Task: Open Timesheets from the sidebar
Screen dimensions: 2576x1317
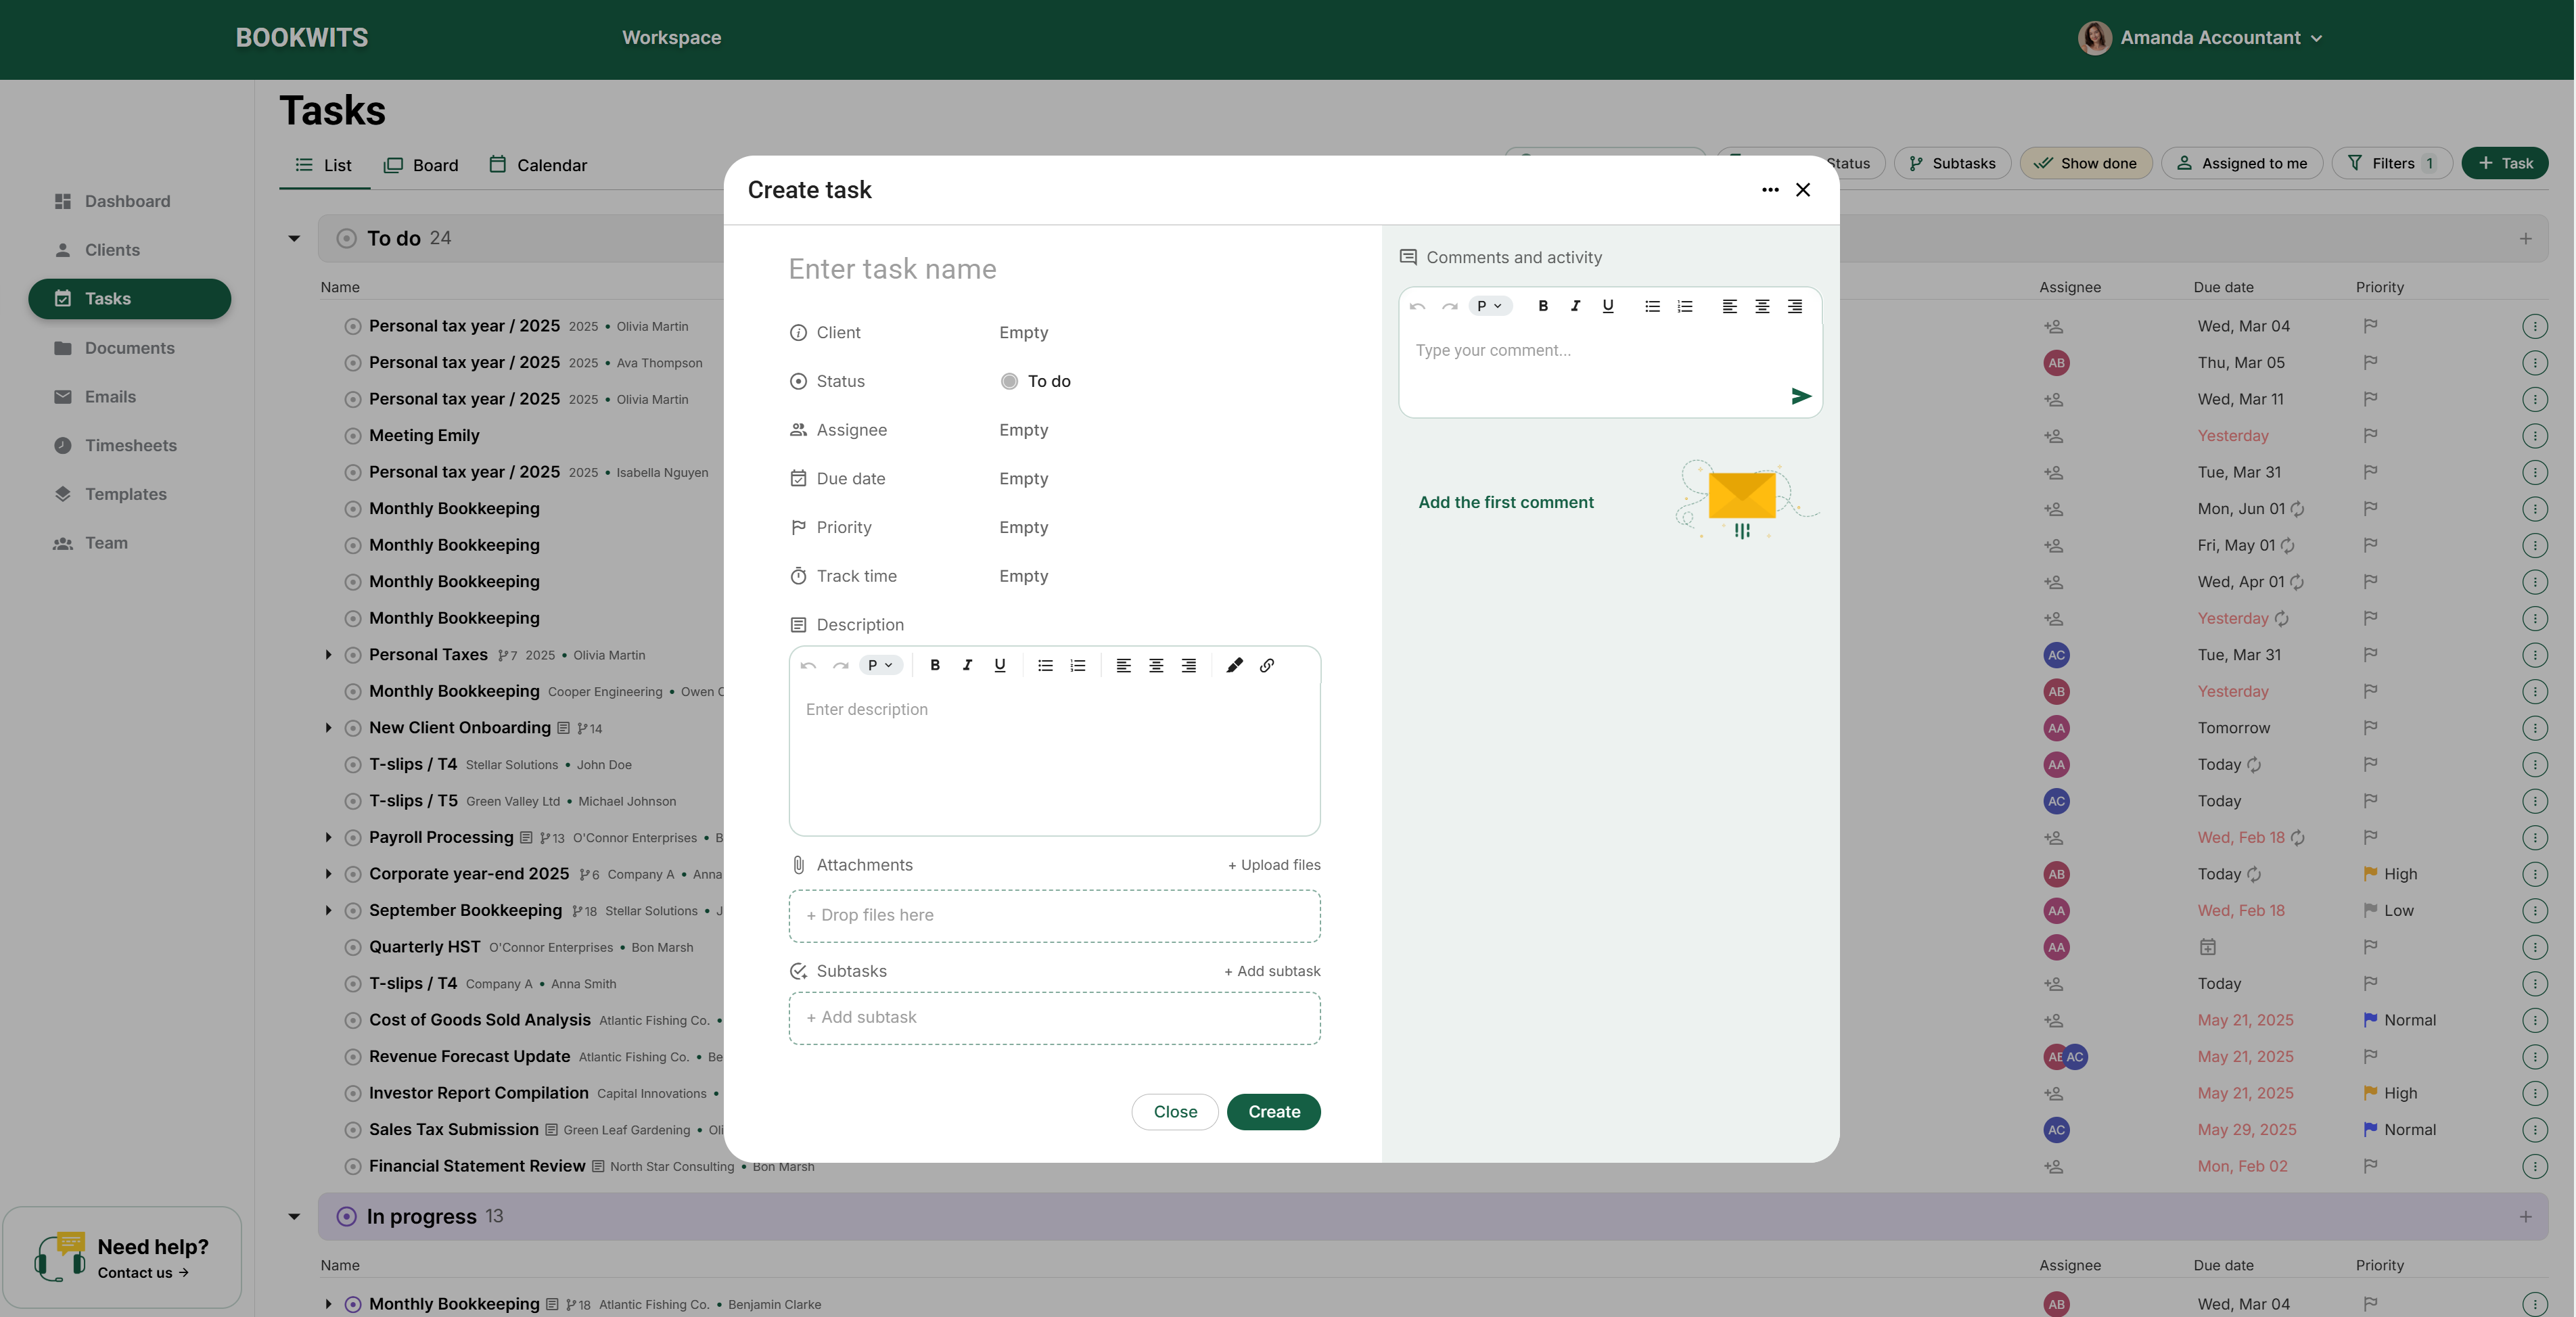Action: [130, 446]
